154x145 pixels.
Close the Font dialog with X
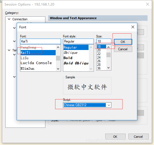pos(133,27)
